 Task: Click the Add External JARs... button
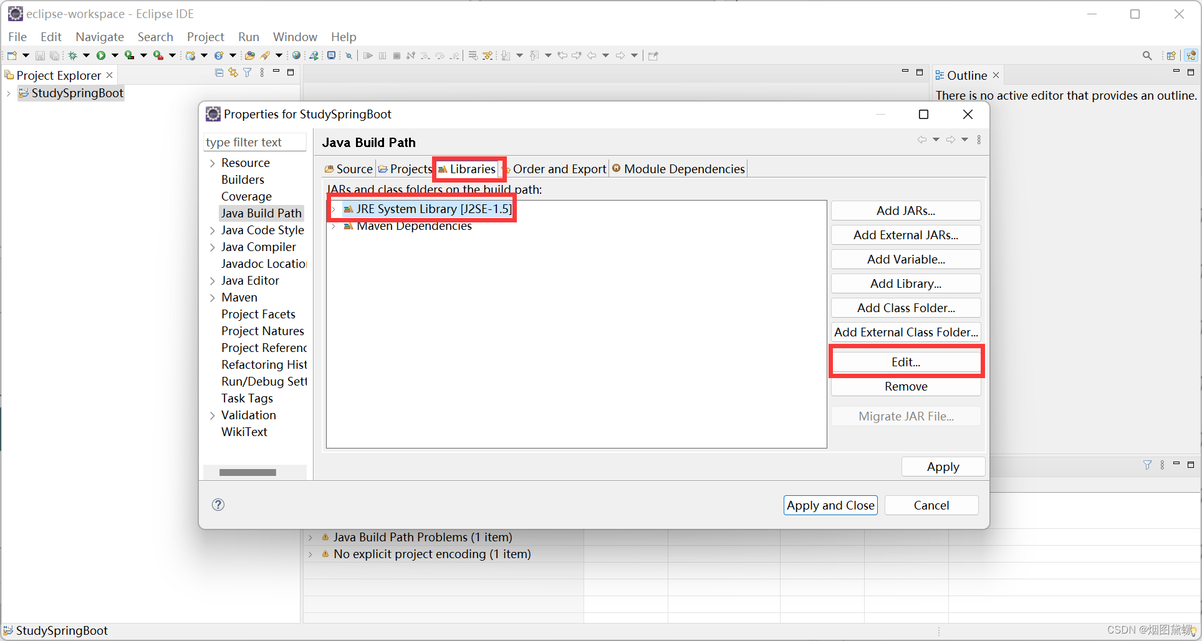(906, 235)
